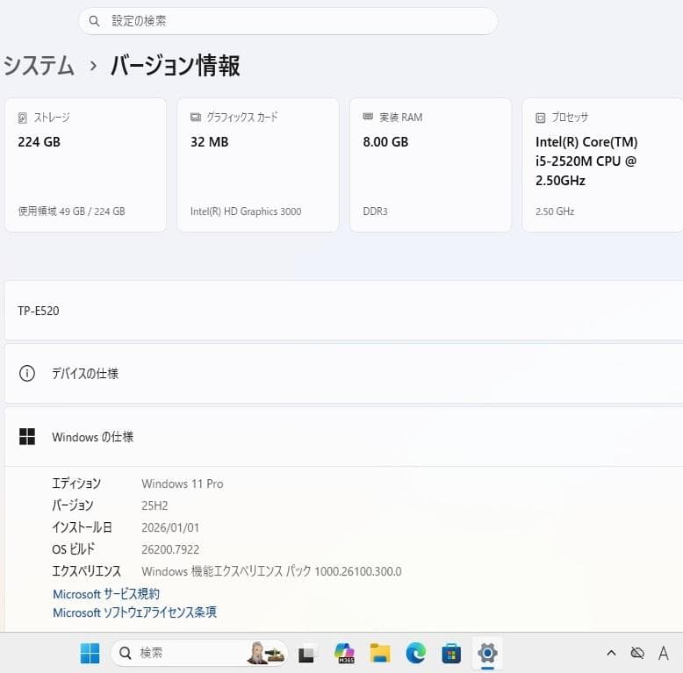Select the OS build value 26200.7922
The width and height of the screenshot is (683, 673).
(170, 549)
